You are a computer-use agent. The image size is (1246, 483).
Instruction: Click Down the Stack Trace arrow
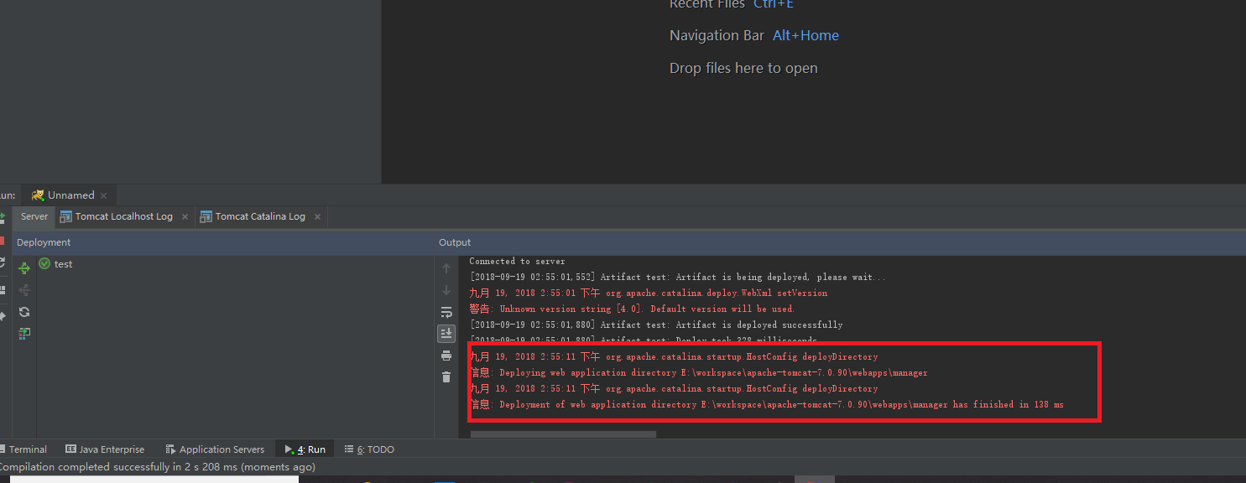pos(446,290)
